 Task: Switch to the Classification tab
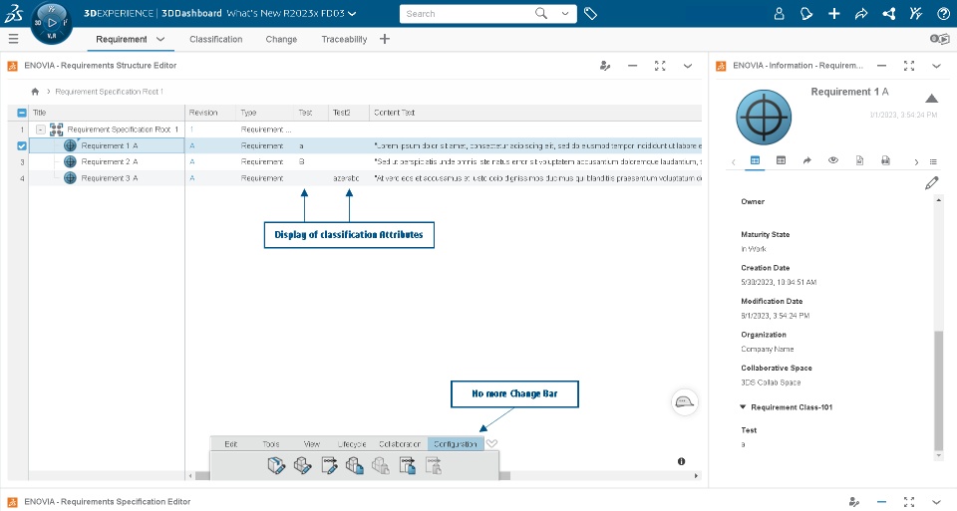click(x=216, y=39)
